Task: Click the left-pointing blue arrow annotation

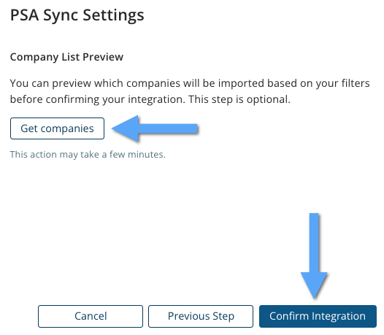Action: click(x=155, y=128)
